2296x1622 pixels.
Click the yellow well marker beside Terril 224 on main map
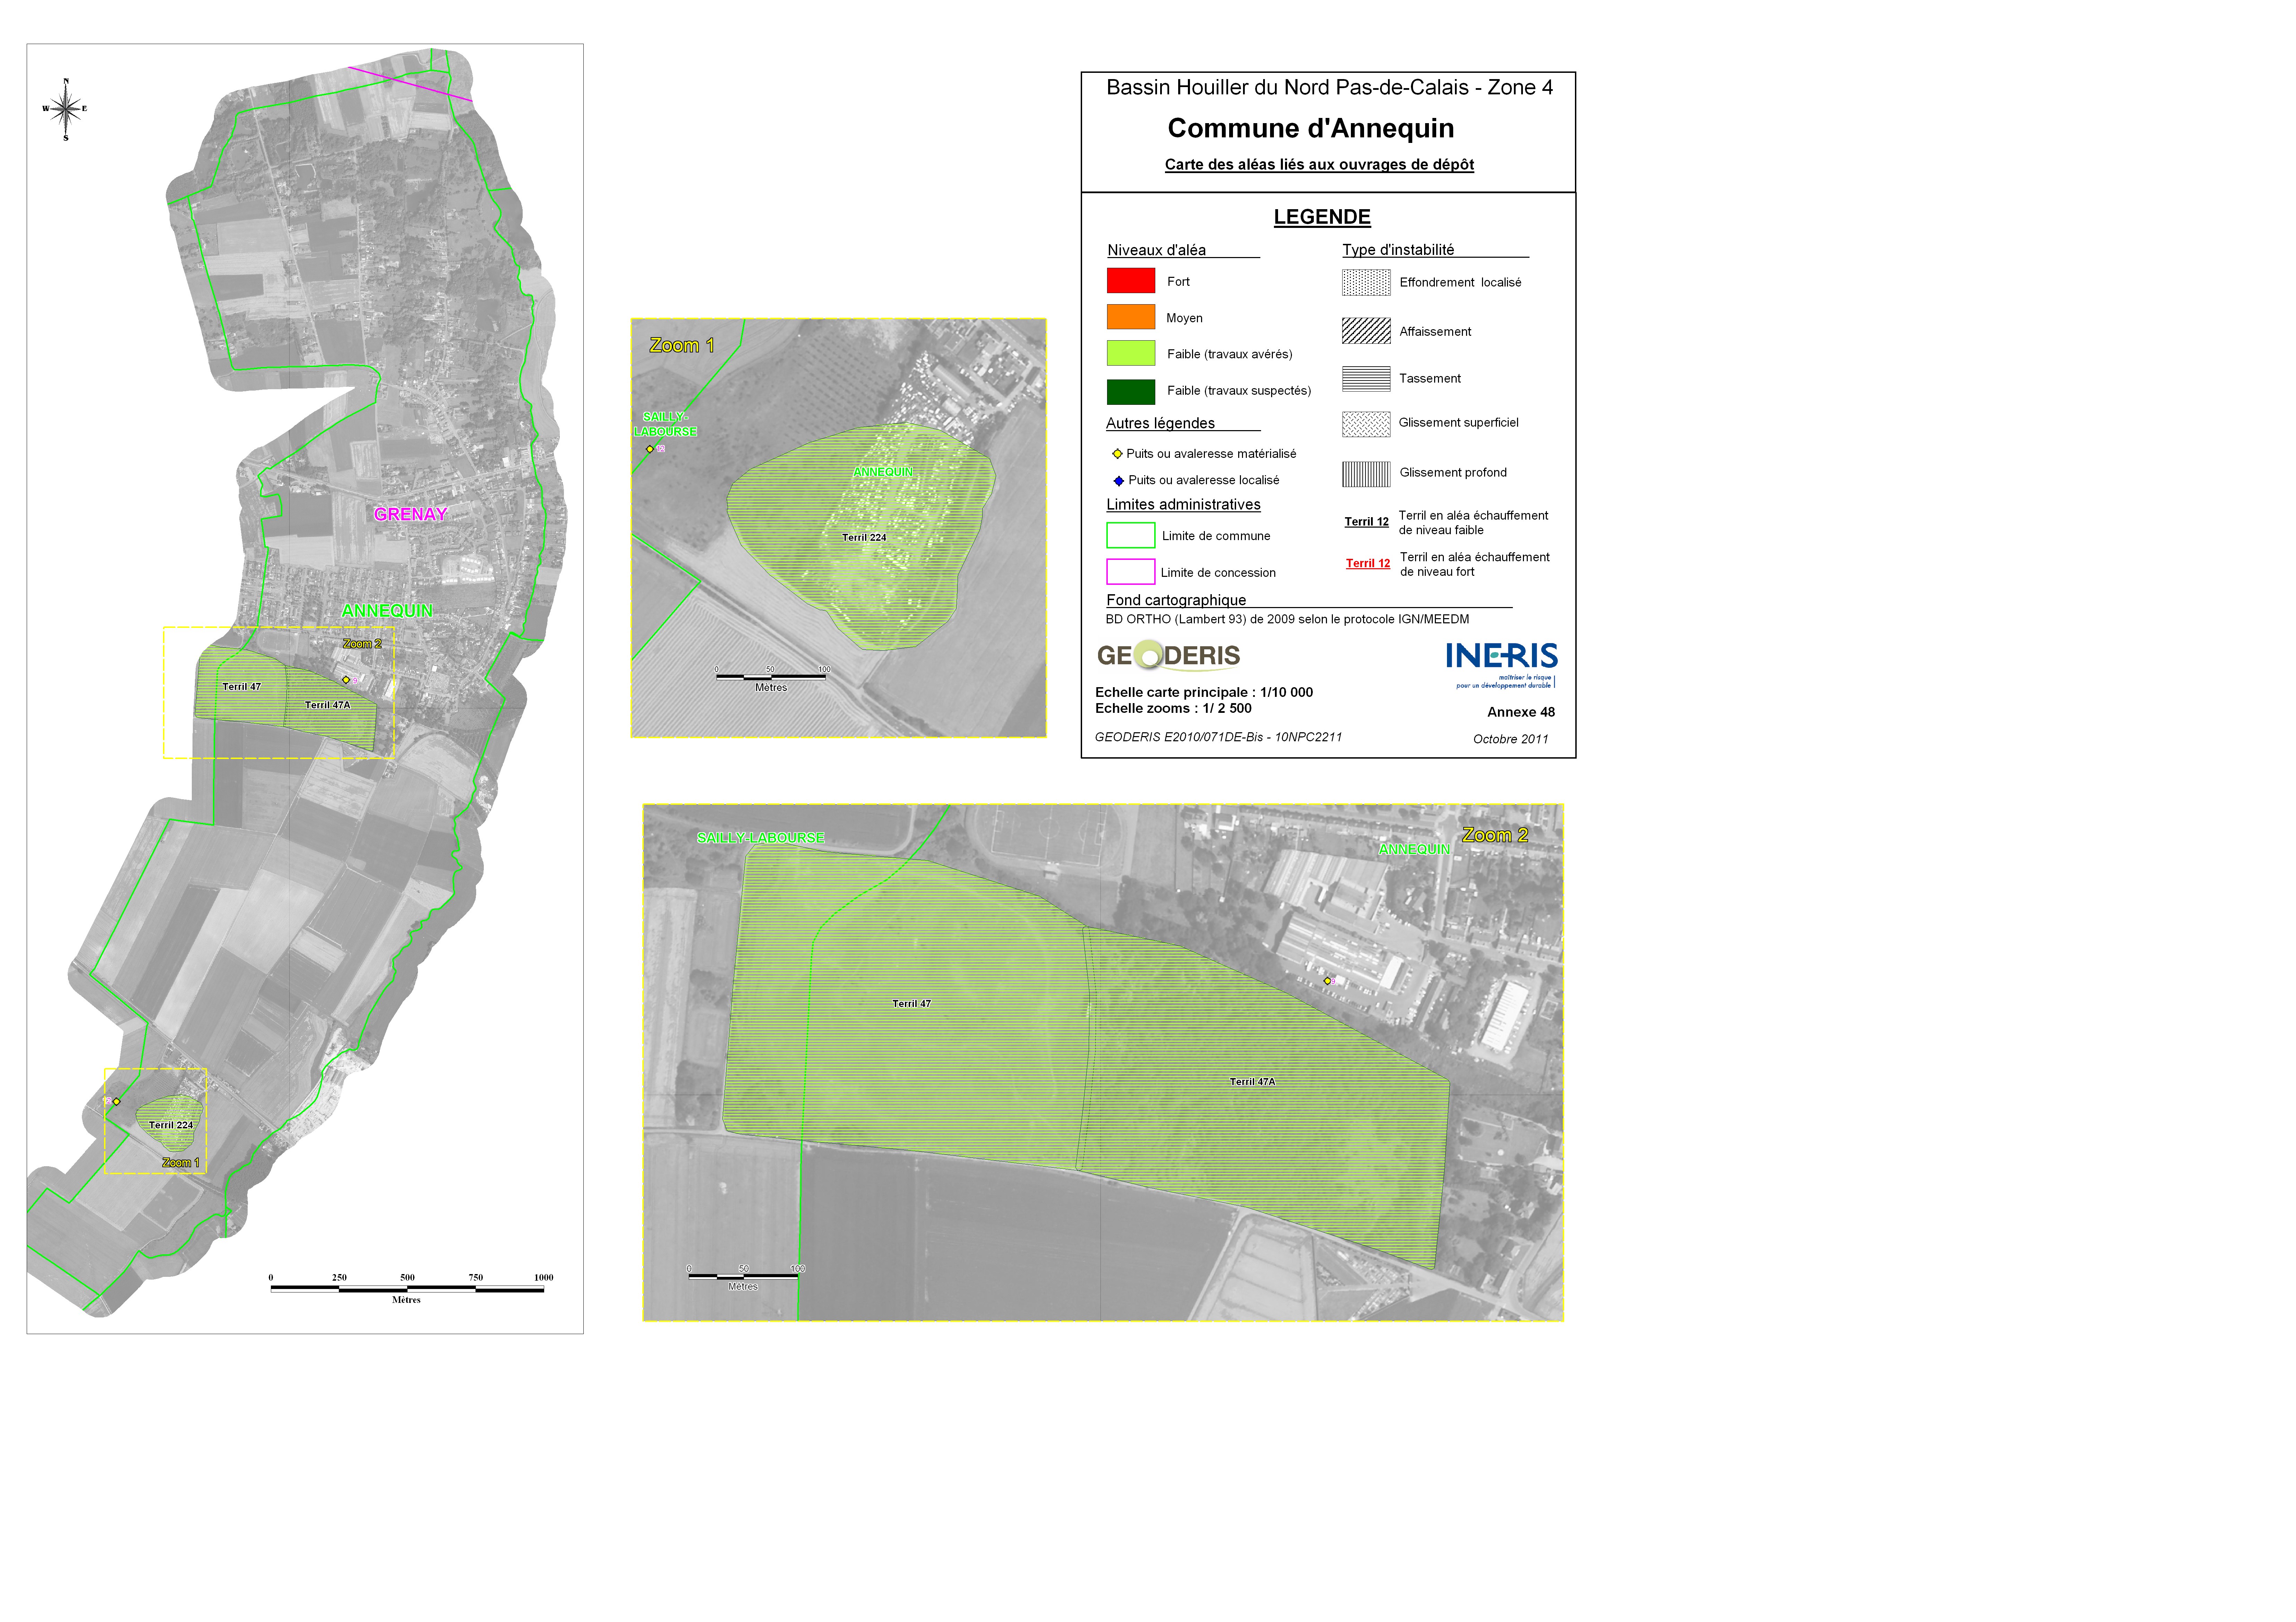[116, 1102]
